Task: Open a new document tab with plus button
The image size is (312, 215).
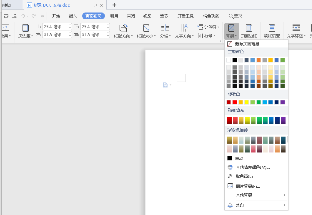Action: (114, 5)
